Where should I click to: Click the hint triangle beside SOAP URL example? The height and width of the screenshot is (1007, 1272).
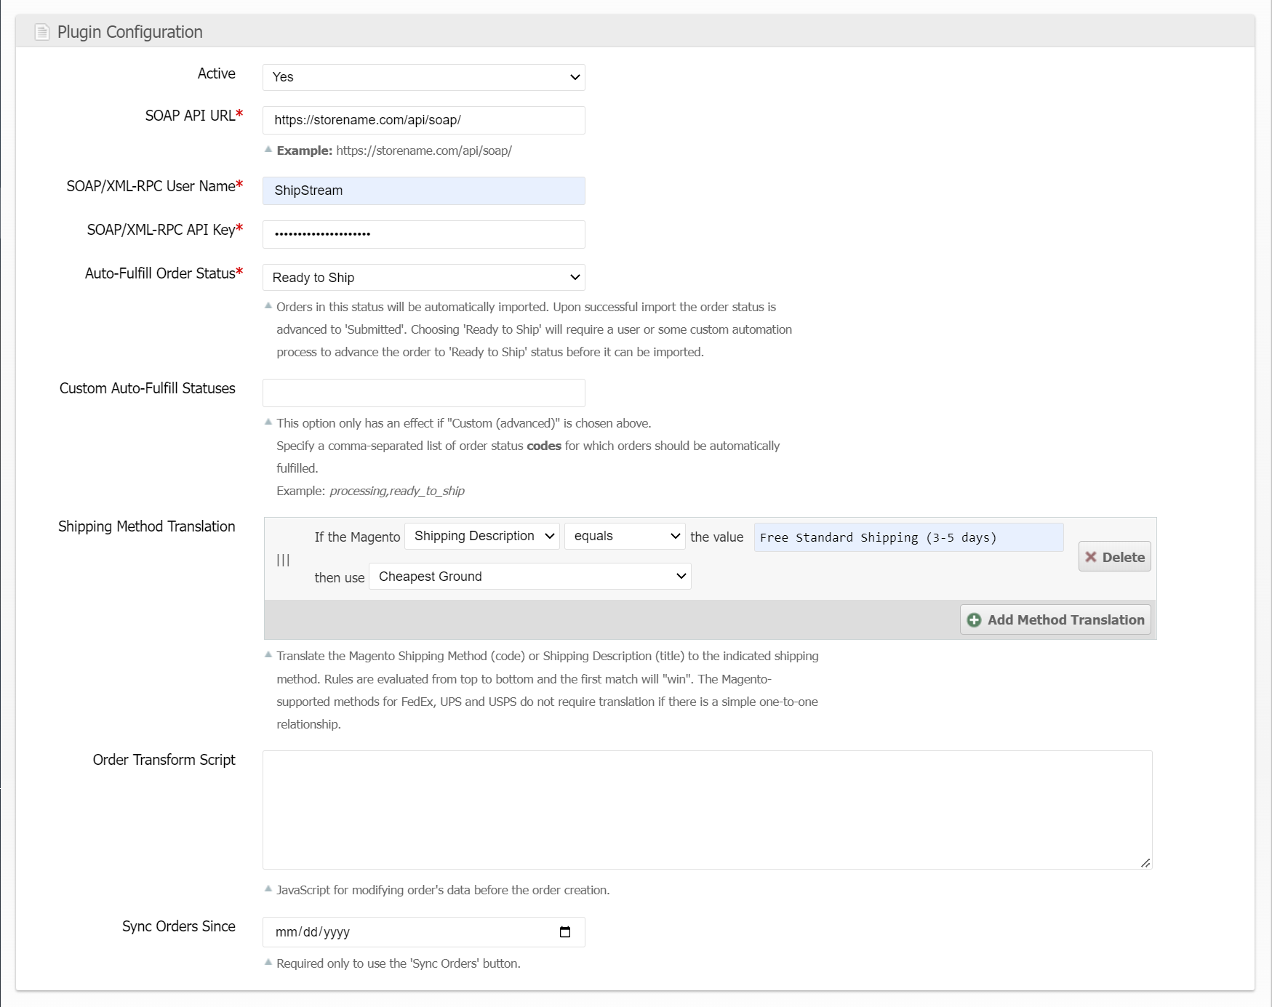point(268,150)
